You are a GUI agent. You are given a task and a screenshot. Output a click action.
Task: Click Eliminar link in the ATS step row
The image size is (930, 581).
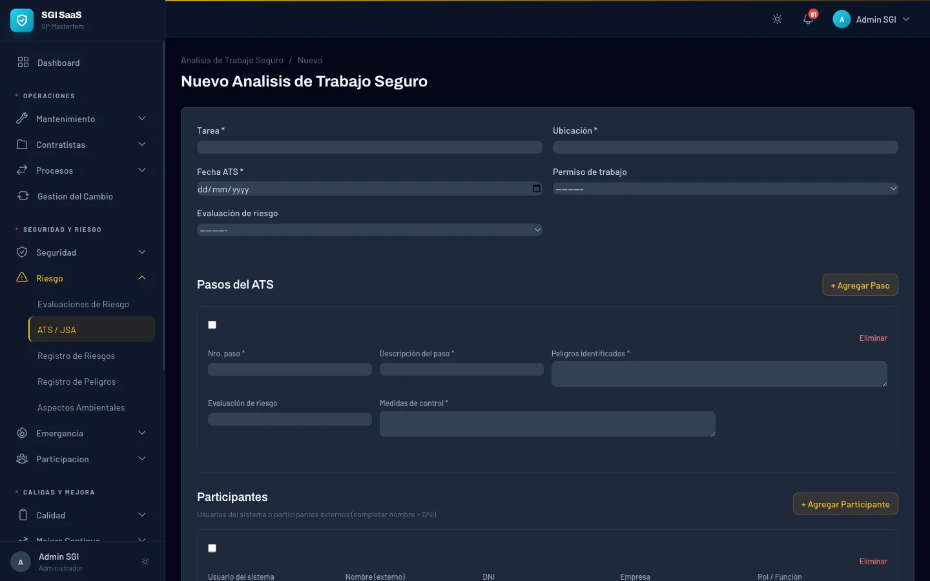click(x=873, y=338)
